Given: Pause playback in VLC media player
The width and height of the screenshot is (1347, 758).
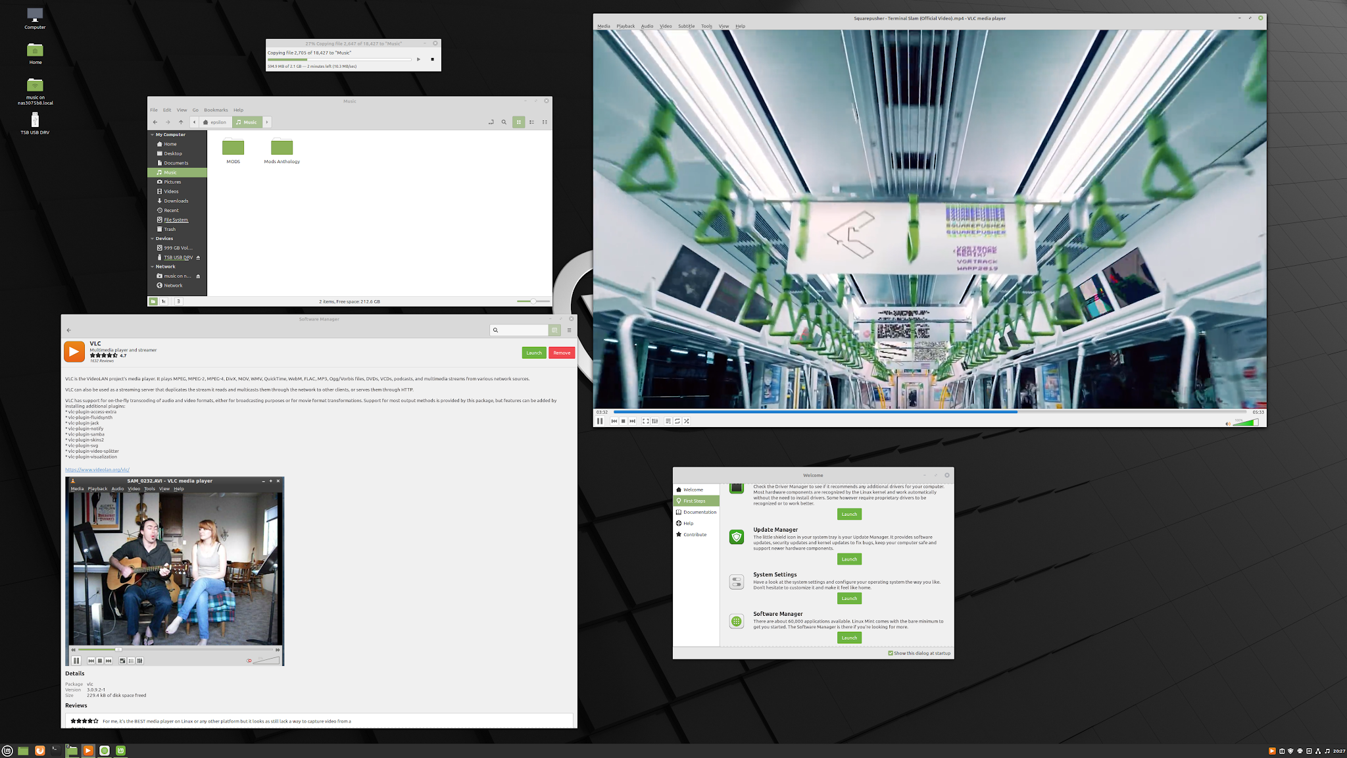Looking at the screenshot, I should point(600,421).
